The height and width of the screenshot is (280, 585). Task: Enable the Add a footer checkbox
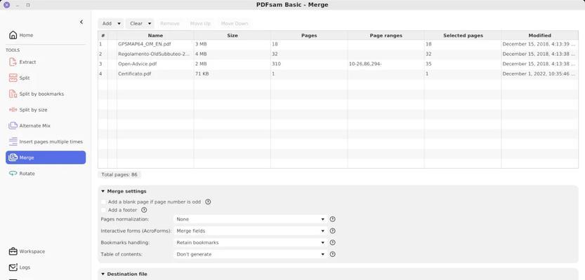[x=103, y=210]
